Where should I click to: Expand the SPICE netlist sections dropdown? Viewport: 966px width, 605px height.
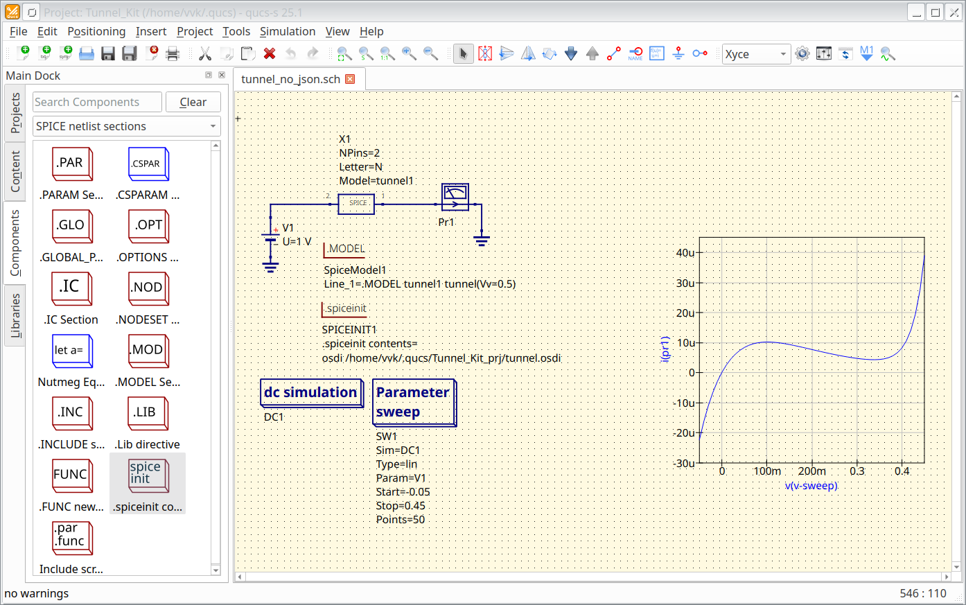(x=126, y=126)
